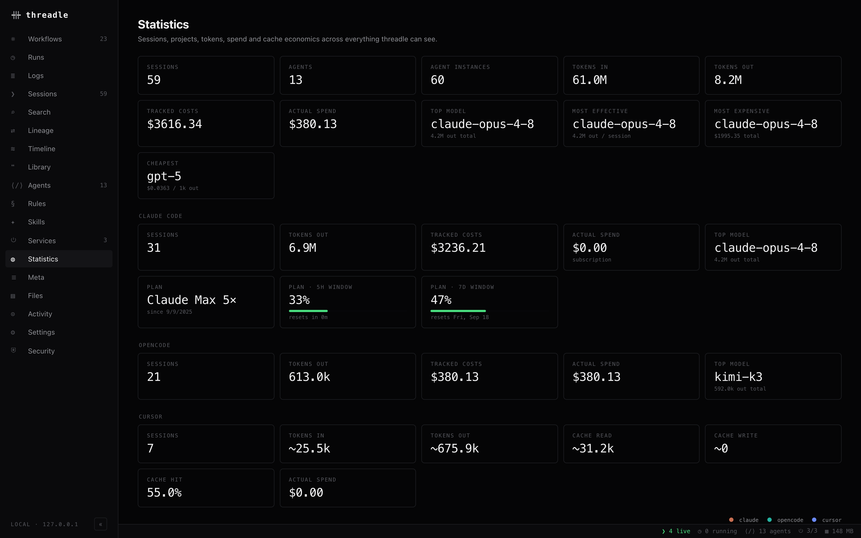Click the Sessions chevron icon
The width and height of the screenshot is (861, 538).
(x=13, y=94)
